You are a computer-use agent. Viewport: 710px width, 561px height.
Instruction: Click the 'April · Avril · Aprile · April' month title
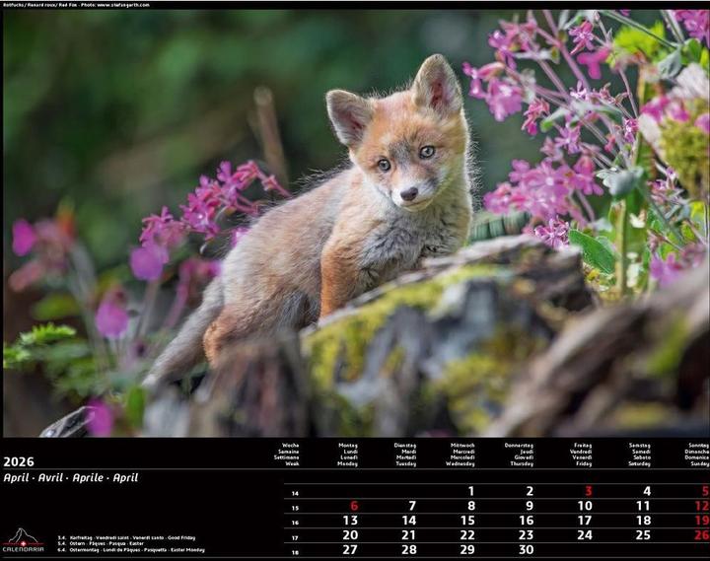pos(71,477)
